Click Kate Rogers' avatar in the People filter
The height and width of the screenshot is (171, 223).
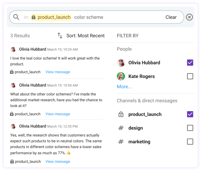click(x=121, y=76)
